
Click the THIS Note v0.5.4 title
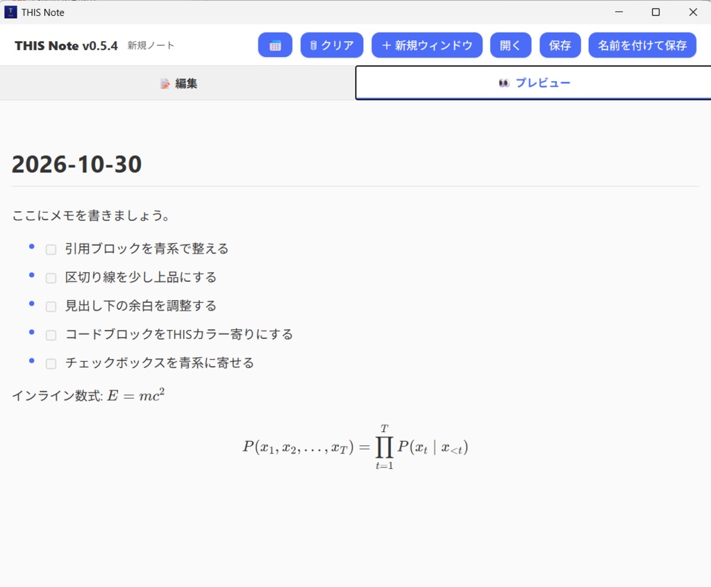tap(66, 45)
